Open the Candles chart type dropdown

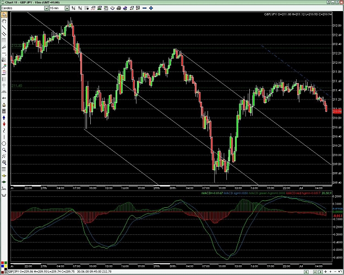coord(46,8)
